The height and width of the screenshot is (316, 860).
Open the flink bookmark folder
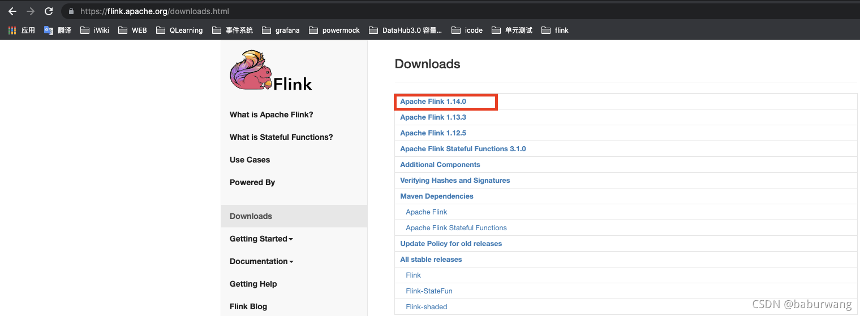click(x=554, y=30)
